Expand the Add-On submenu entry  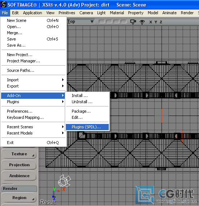pos(33,96)
